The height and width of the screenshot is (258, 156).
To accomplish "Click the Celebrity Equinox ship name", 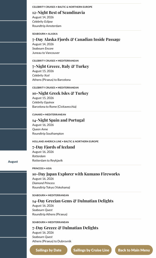I will pos(43,102).
